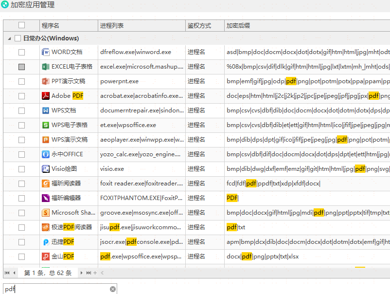This screenshot has width=390, height=294.
Task: Click the Adobe PDF icon
Action: (x=46, y=96)
